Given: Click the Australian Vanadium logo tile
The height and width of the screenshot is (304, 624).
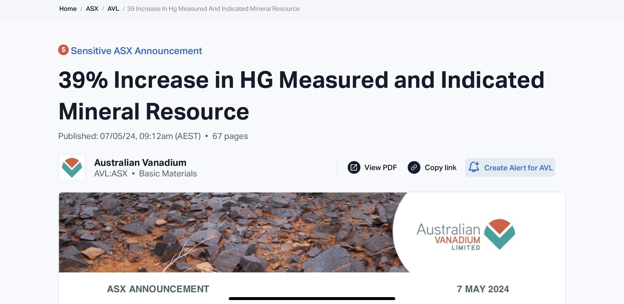Looking at the screenshot, I should 72,167.
